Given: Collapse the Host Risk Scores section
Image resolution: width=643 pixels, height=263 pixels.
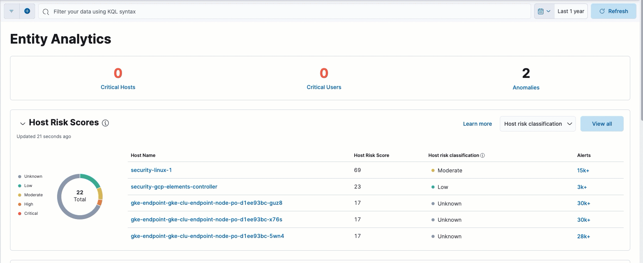Looking at the screenshot, I should tap(23, 123).
